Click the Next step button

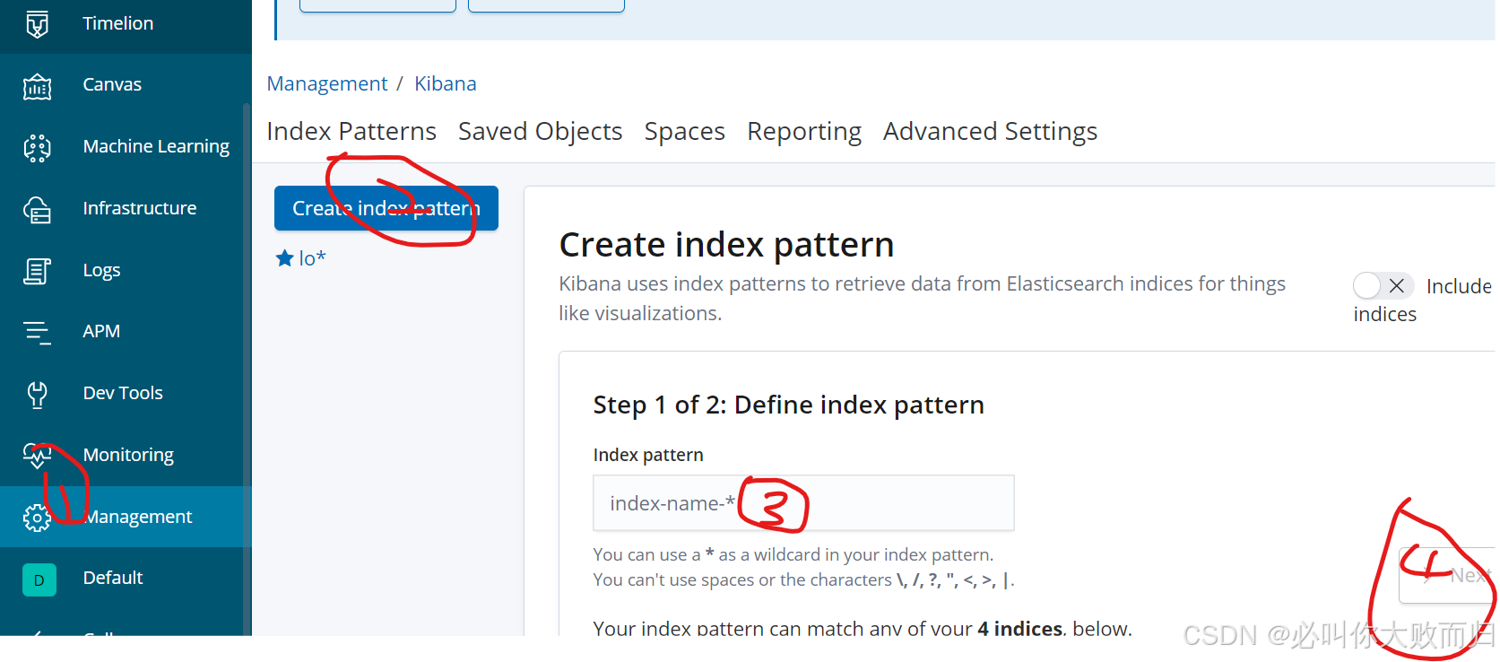coord(1447,575)
